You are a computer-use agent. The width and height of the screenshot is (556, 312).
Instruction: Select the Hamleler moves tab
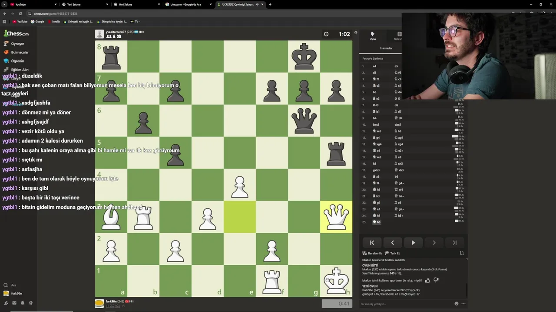pyautogui.click(x=386, y=48)
